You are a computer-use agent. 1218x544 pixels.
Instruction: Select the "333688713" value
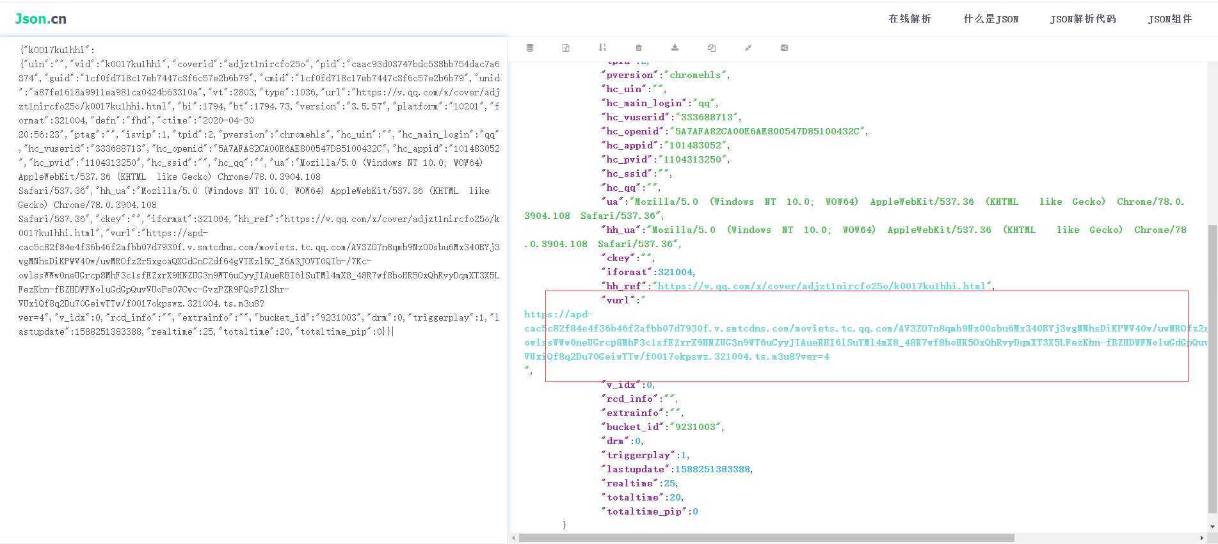(x=706, y=117)
